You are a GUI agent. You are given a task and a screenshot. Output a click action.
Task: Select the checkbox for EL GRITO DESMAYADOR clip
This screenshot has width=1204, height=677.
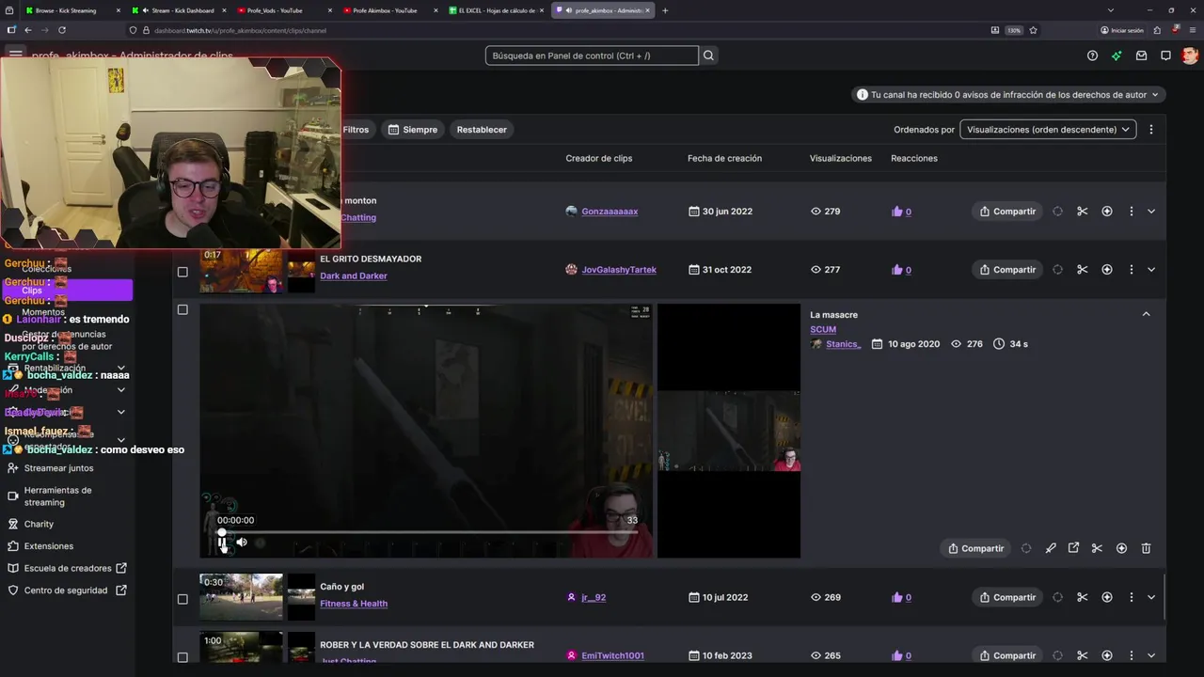pyautogui.click(x=182, y=273)
